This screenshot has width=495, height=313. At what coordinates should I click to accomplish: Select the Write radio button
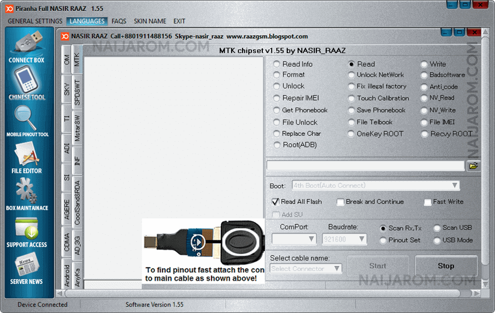[x=424, y=64]
